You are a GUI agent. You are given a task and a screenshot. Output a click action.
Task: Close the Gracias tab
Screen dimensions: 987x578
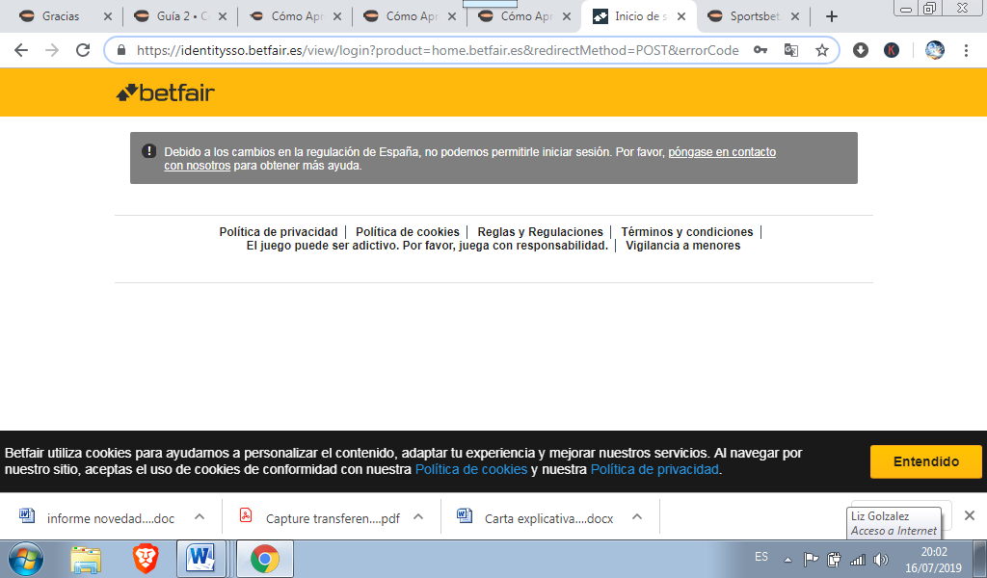point(108,16)
